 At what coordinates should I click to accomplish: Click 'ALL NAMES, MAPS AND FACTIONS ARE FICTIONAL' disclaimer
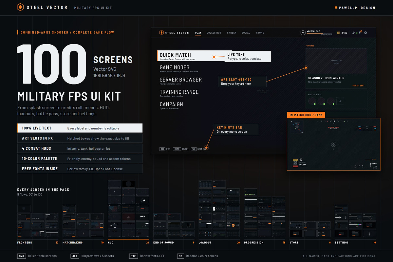[x=339, y=256]
